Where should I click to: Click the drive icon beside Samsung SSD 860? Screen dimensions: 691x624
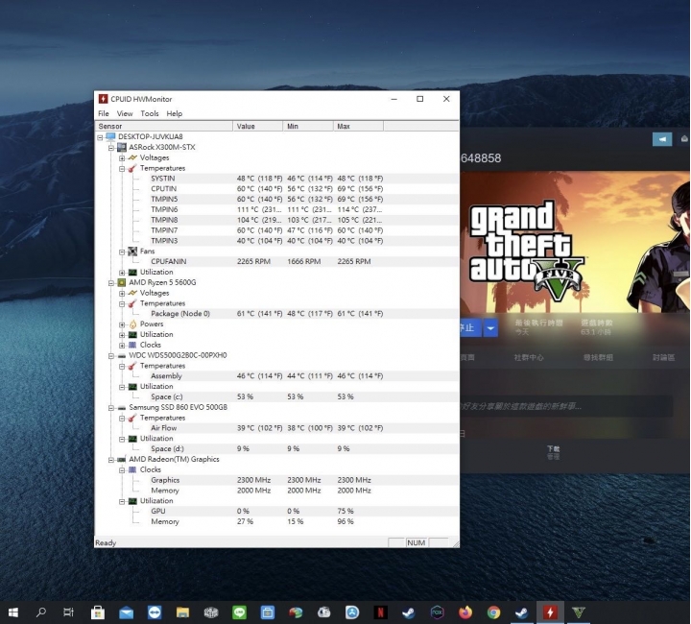(x=122, y=408)
